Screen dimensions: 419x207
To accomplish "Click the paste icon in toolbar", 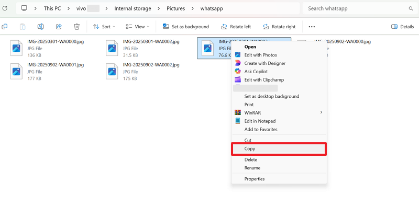I will tap(23, 27).
